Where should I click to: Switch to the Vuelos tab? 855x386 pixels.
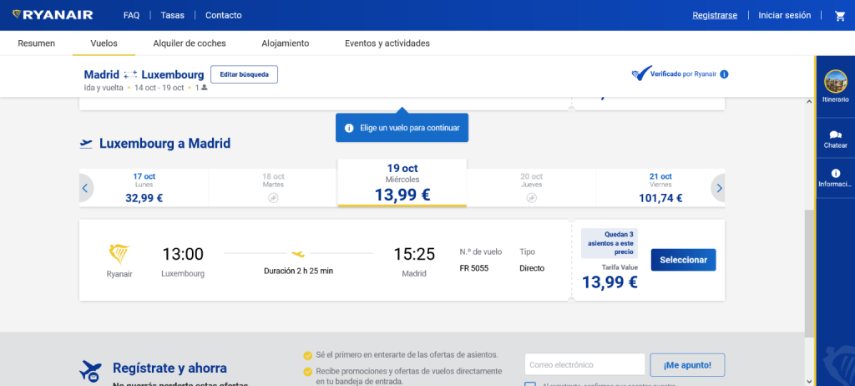point(104,43)
